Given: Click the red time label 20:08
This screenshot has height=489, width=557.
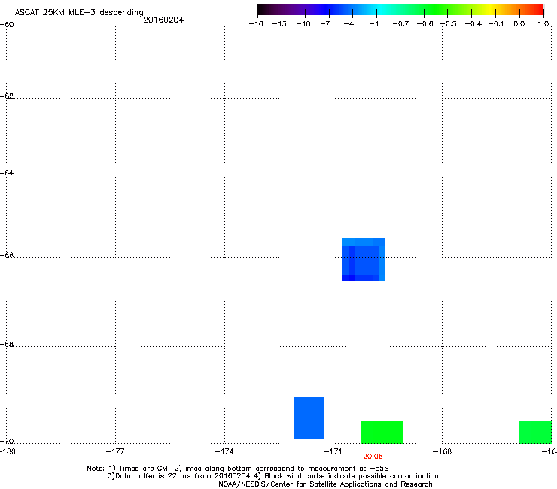Looking at the screenshot, I should tap(373, 457).
